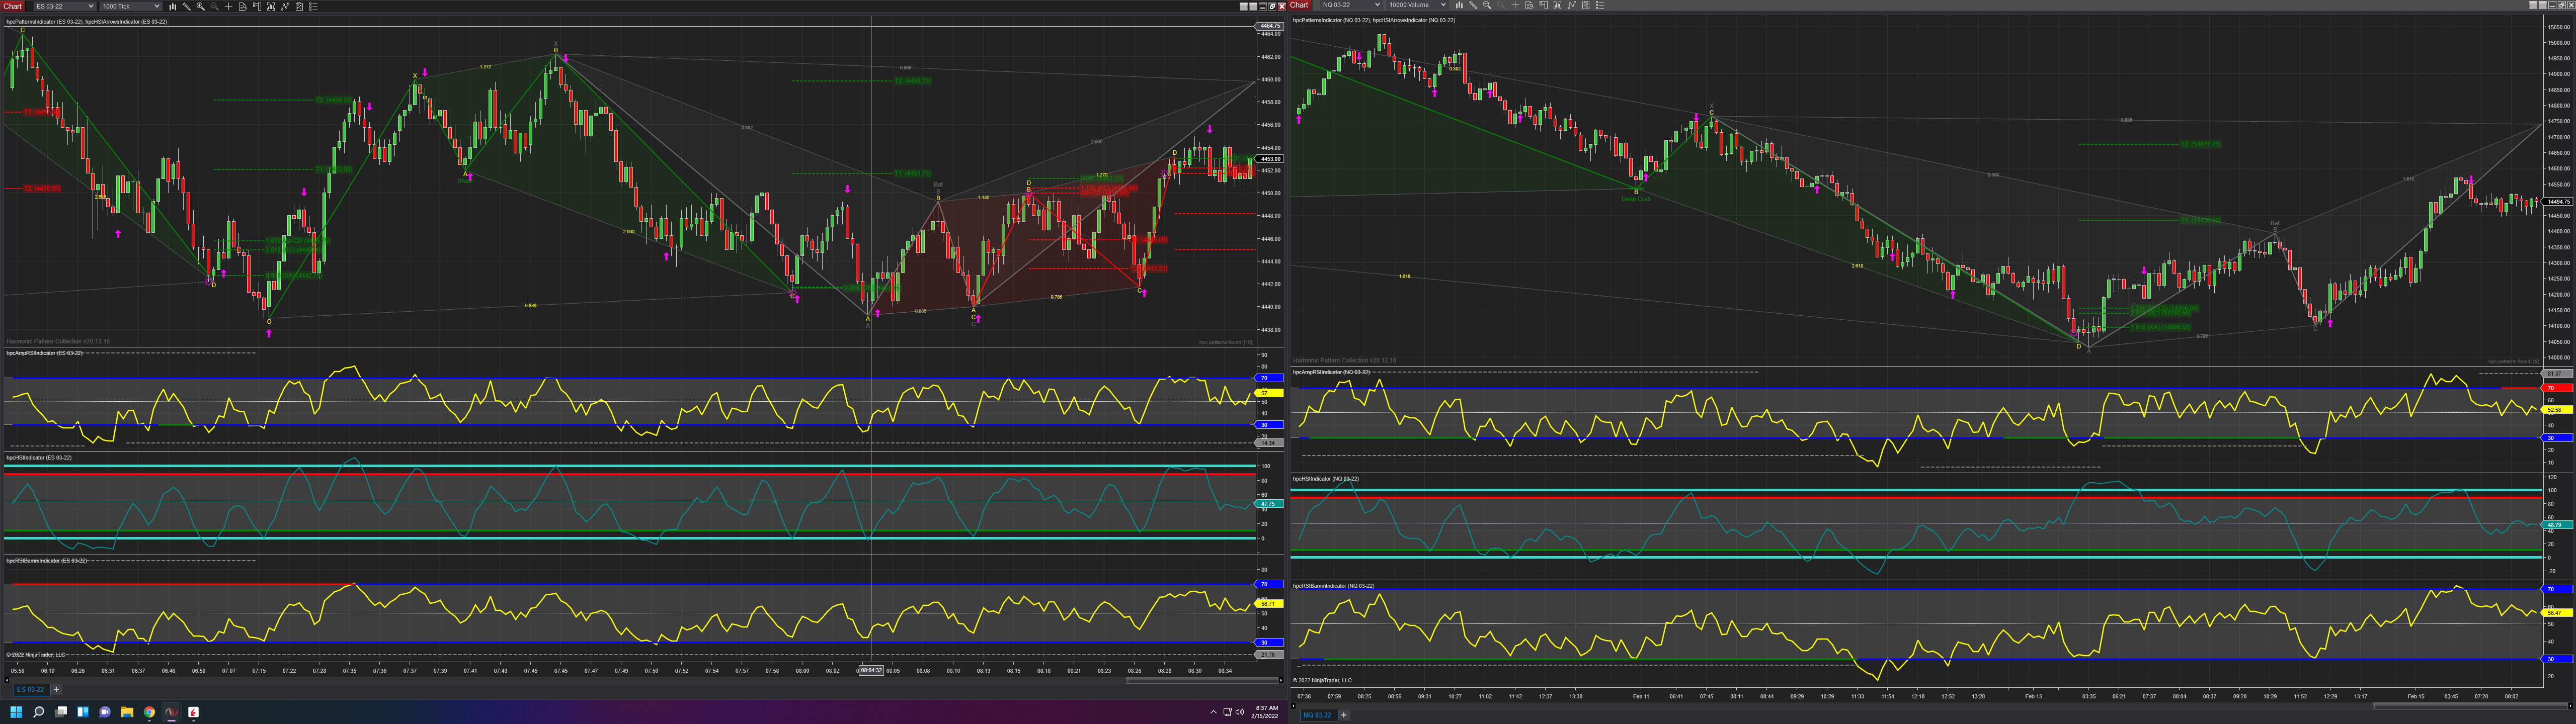Toggle Chart Trader icon on NQ toolbar
This screenshot has width=2576, height=724.
click(x=1543, y=5)
